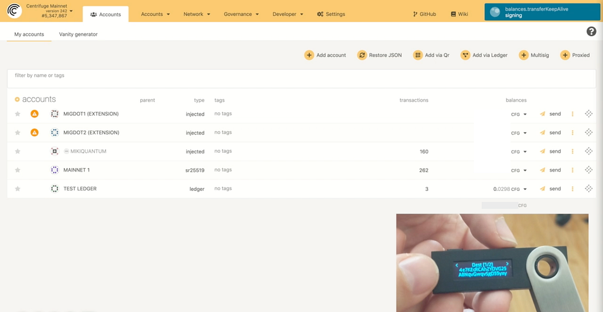This screenshot has height=312, width=603.
Task: Open the Wiki link
Action: point(459,14)
